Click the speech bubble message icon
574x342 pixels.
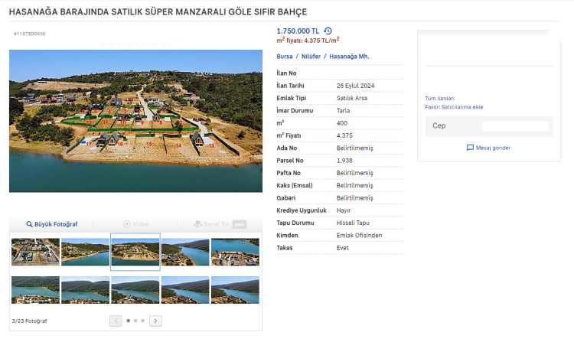470,148
